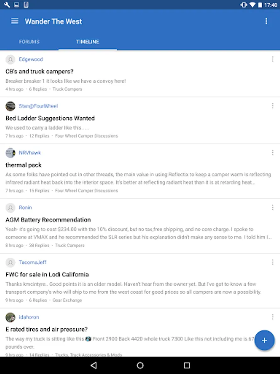Select the Timeline tab

tap(88, 42)
